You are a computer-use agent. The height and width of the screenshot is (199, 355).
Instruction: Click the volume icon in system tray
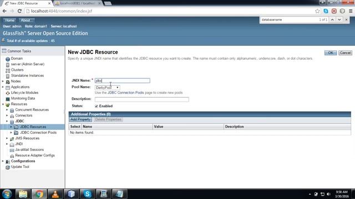pos(329,194)
